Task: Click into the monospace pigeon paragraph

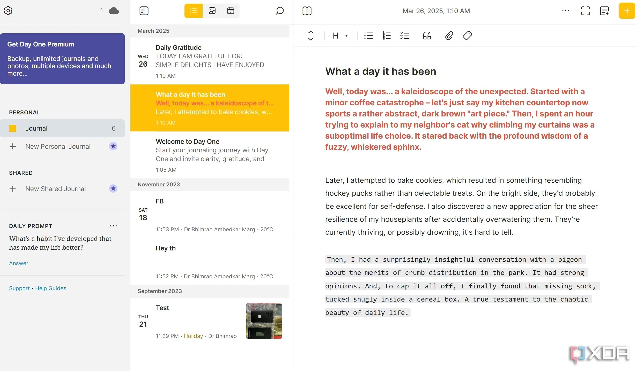Action: pyautogui.click(x=462, y=286)
